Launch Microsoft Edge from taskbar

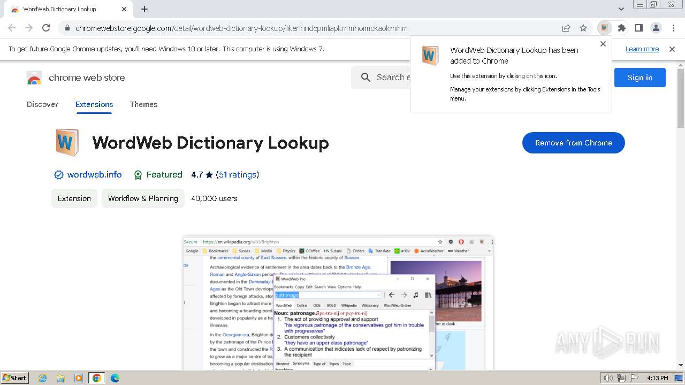115,378
